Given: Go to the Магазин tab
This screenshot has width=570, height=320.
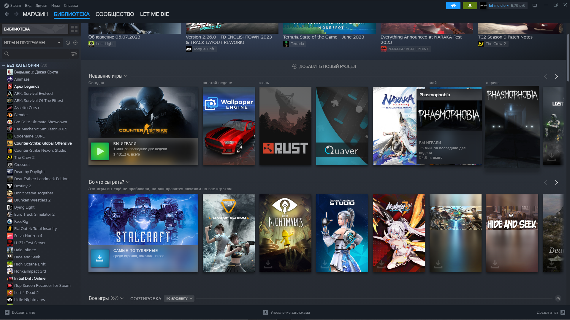Looking at the screenshot, I should coord(35,14).
